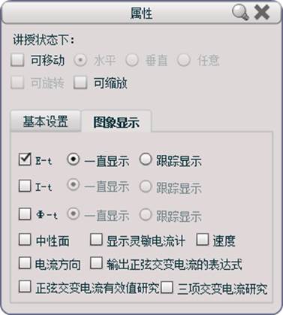Screen dimensions: 283x315
Task: Click the 属性 title bar
Action: pos(141,13)
